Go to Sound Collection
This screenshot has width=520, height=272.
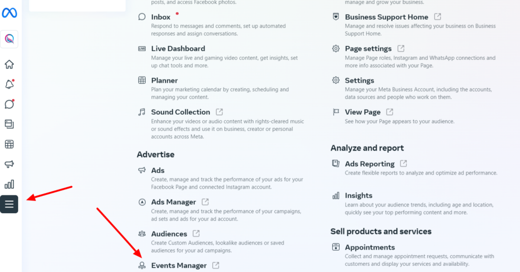coord(180,112)
